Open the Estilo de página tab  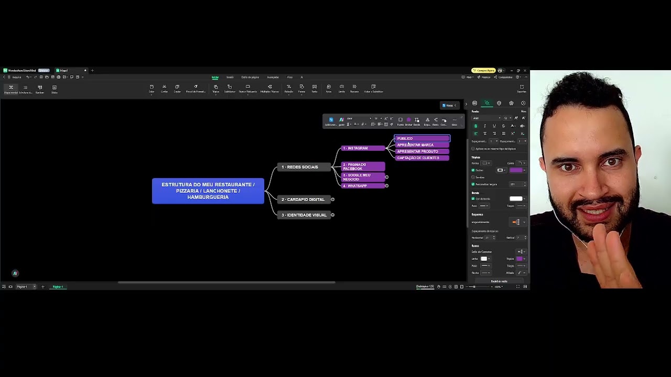point(250,77)
